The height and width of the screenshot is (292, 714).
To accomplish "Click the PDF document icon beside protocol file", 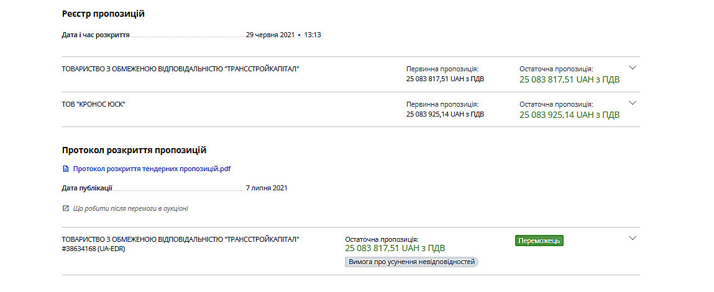I will (x=65, y=169).
